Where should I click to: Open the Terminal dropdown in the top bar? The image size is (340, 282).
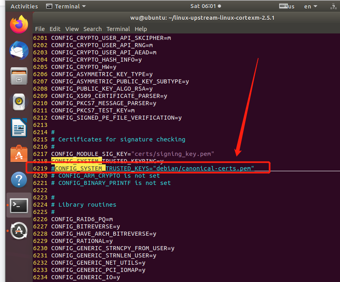point(66,6)
